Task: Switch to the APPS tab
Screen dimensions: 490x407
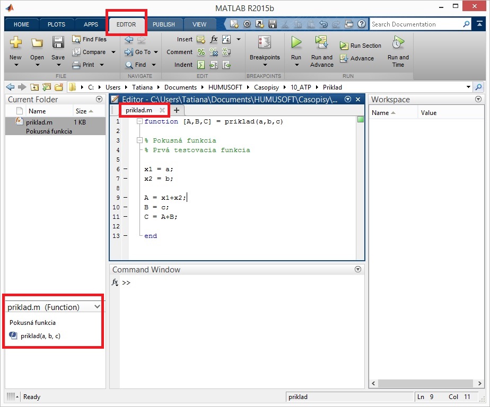Action: [x=91, y=24]
